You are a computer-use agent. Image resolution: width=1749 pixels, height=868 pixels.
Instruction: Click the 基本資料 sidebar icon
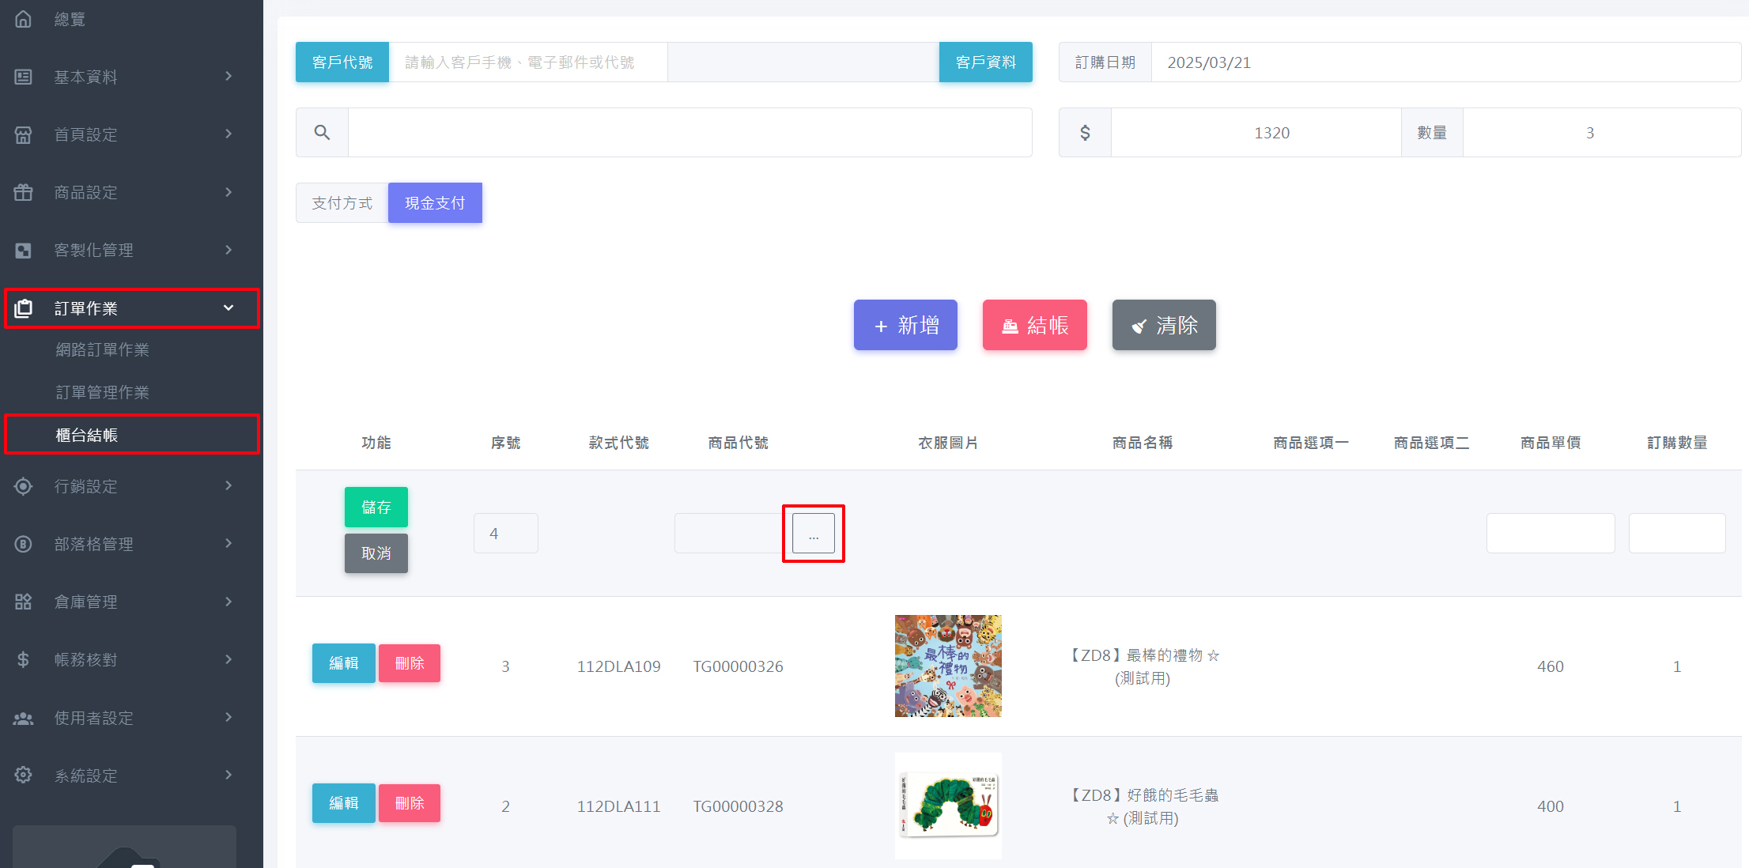(24, 77)
